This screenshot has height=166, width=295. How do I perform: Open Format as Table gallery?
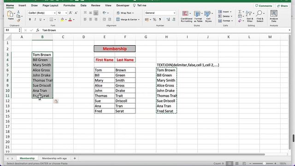click(198, 17)
